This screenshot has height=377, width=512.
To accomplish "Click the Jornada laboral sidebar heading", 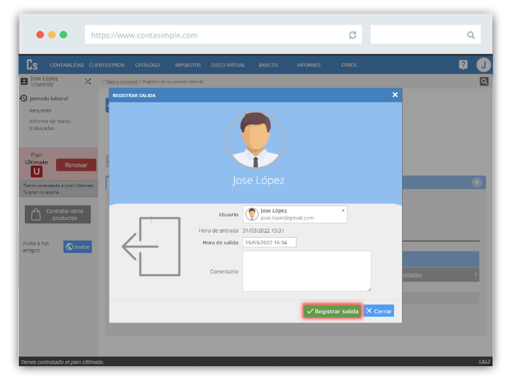I will pyautogui.click(x=49, y=98).
